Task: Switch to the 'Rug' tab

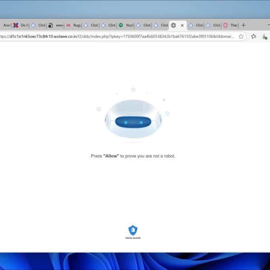Action: pos(73,25)
